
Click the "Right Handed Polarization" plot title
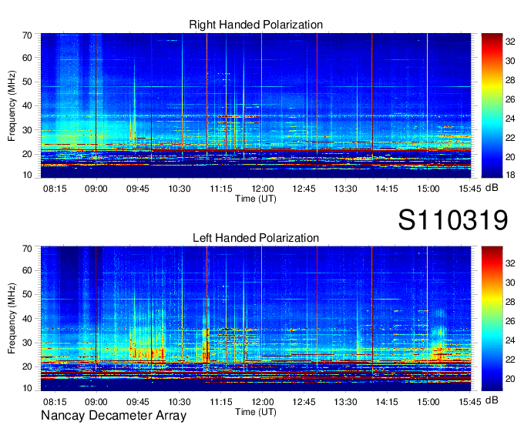[x=256, y=25]
